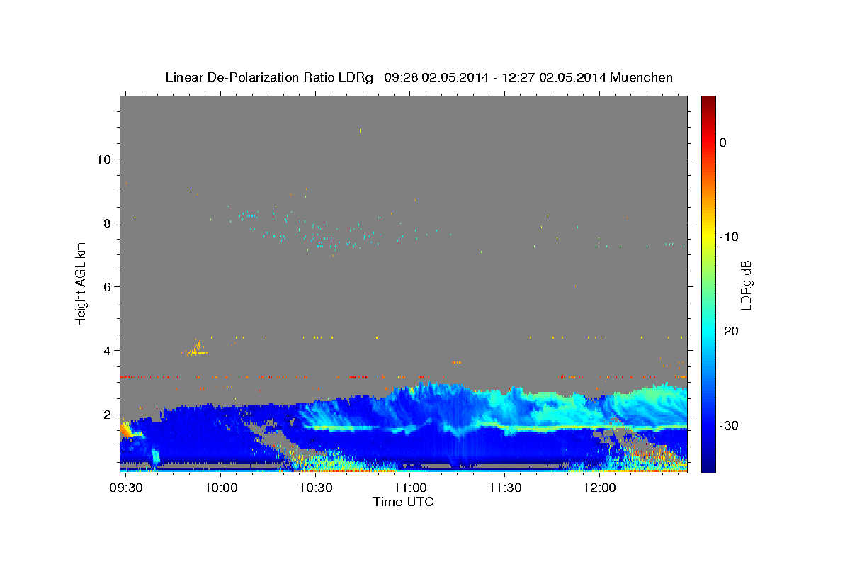Click the 10:30 time tick label
The image size is (850, 567).
tap(315, 488)
